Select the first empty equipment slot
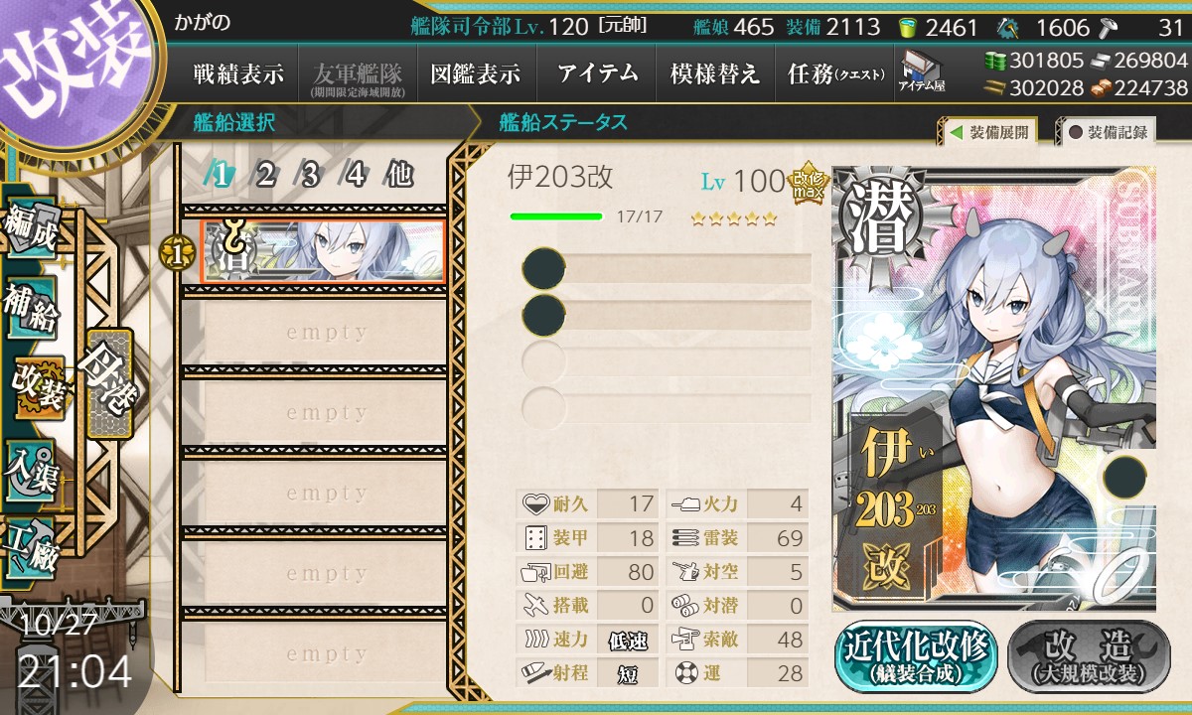The height and width of the screenshot is (715, 1192). pos(667,269)
